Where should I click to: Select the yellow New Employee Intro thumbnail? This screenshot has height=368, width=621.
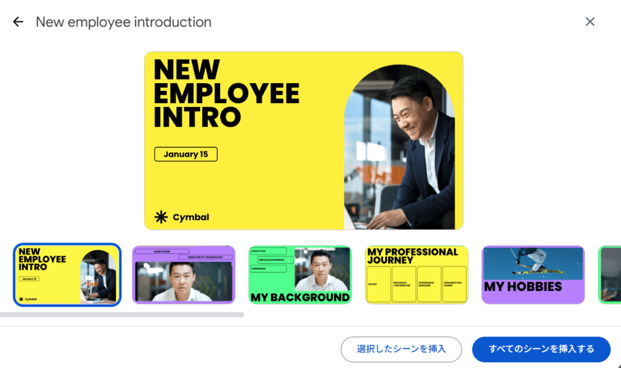tap(67, 275)
